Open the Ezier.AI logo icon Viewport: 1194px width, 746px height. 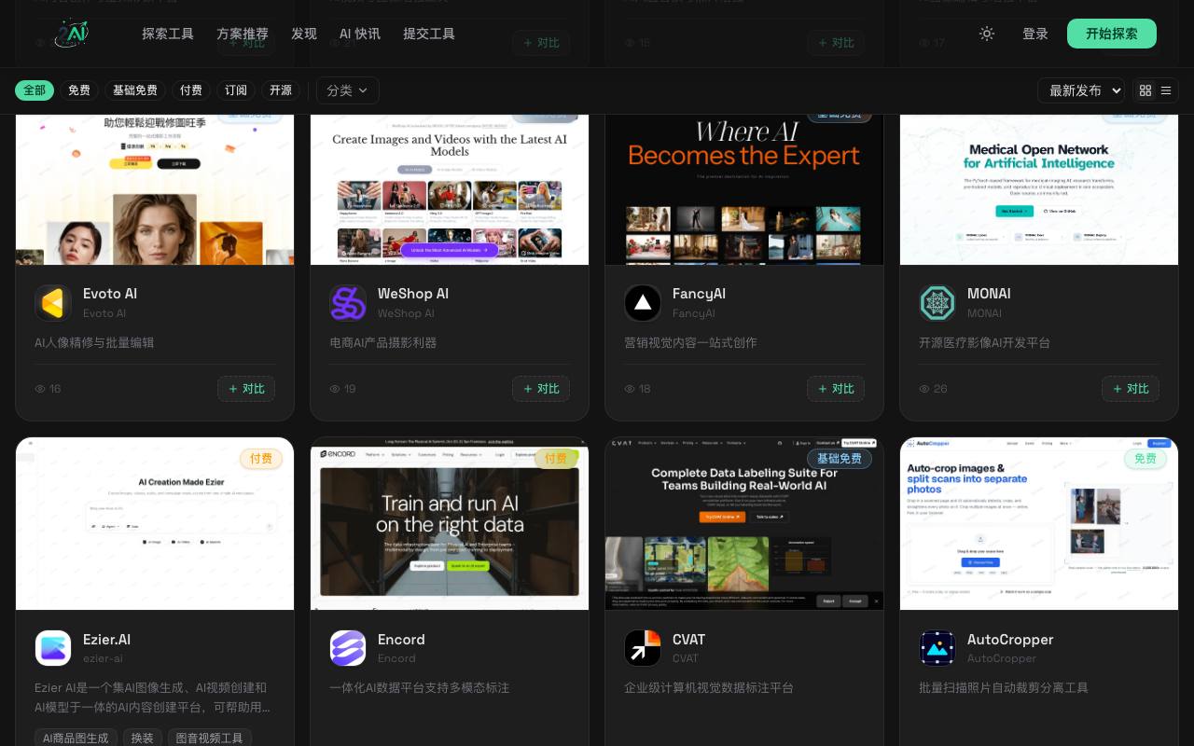pyautogui.click(x=53, y=648)
